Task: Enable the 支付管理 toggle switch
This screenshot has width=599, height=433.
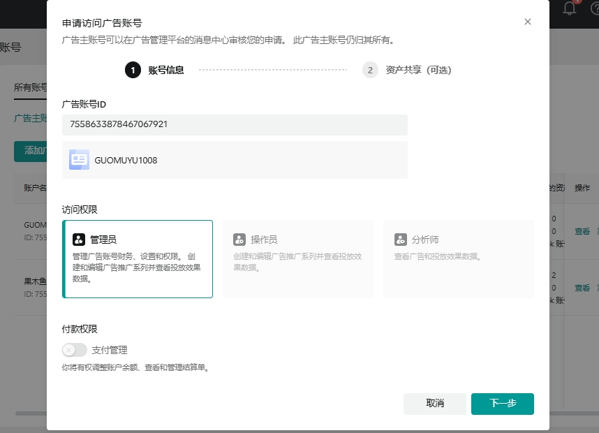Action: click(75, 350)
